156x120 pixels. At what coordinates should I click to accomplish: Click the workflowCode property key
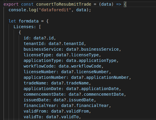click(x=39, y=66)
